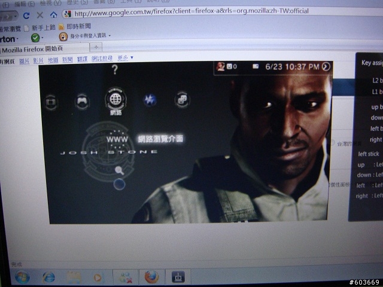383x287 pixels.
Task: Select the XMB Game controller icon
Action: coord(82,102)
